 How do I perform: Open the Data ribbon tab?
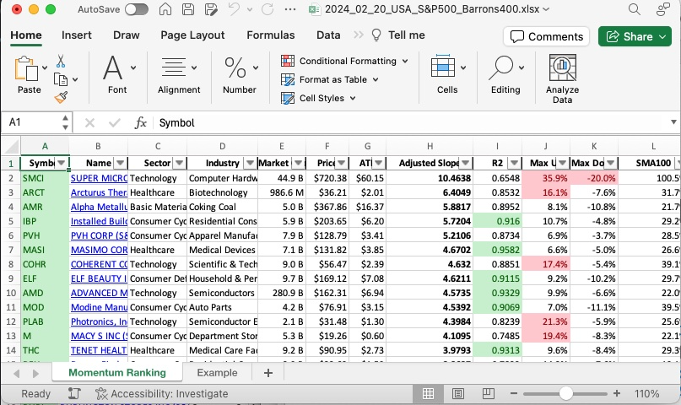[x=328, y=35]
